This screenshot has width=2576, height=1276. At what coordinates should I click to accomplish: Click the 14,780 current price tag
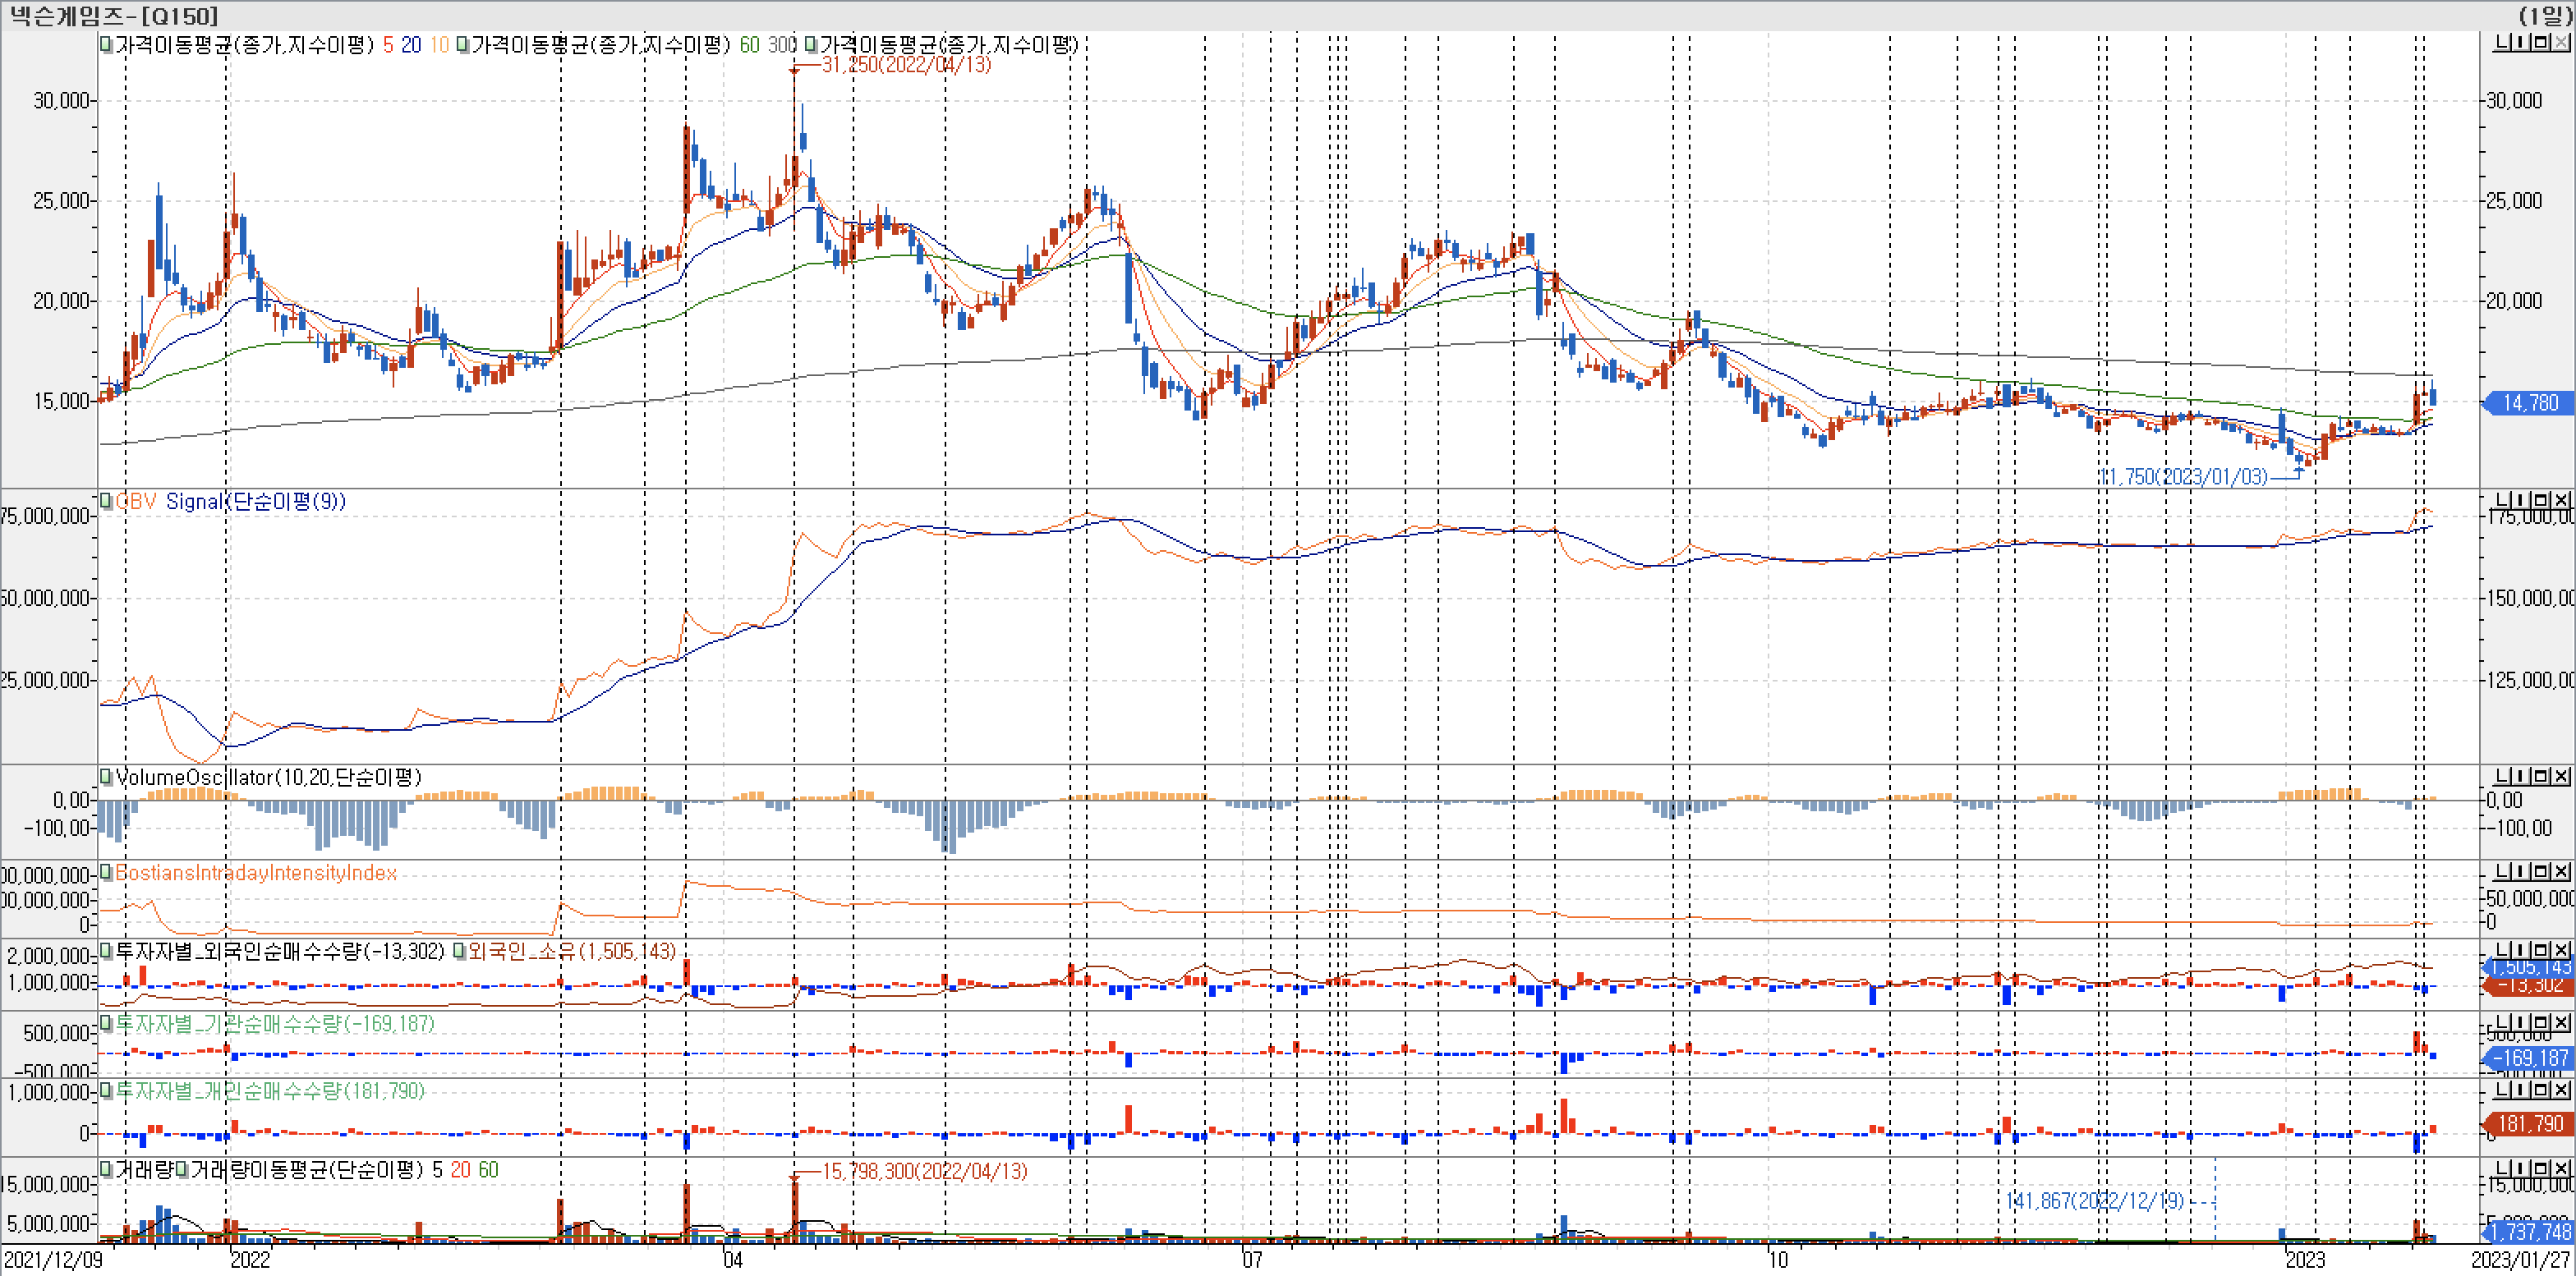click(2529, 402)
